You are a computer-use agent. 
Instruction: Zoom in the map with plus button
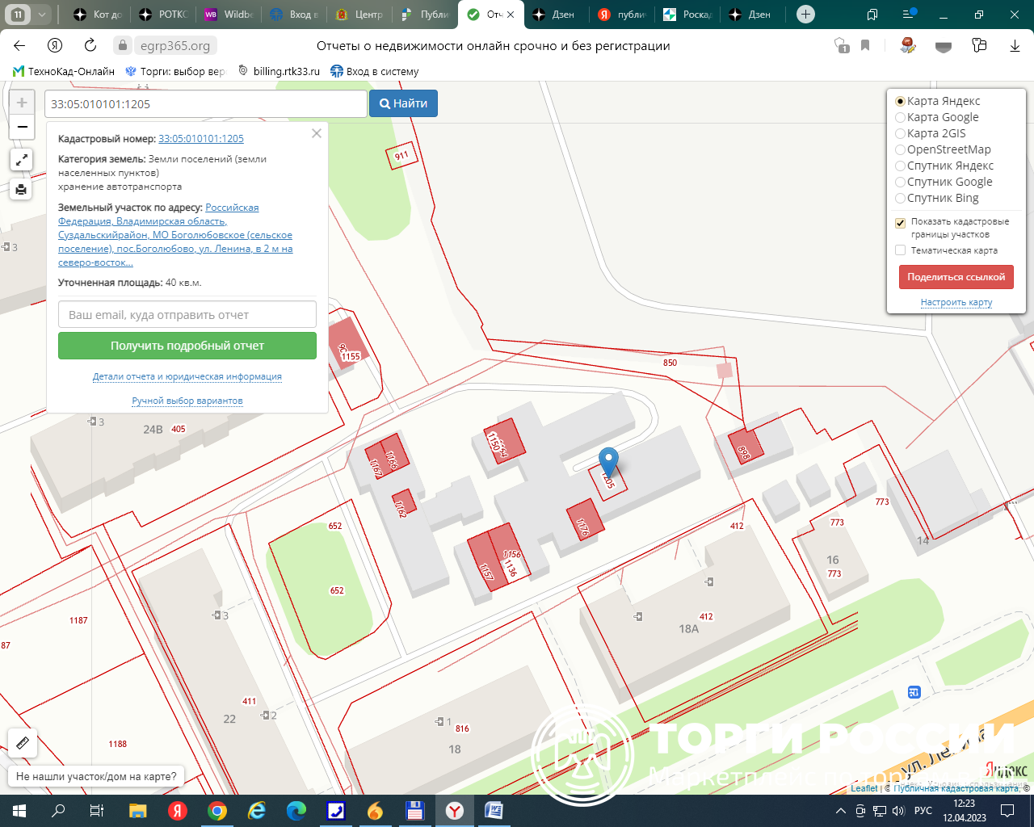click(x=22, y=103)
